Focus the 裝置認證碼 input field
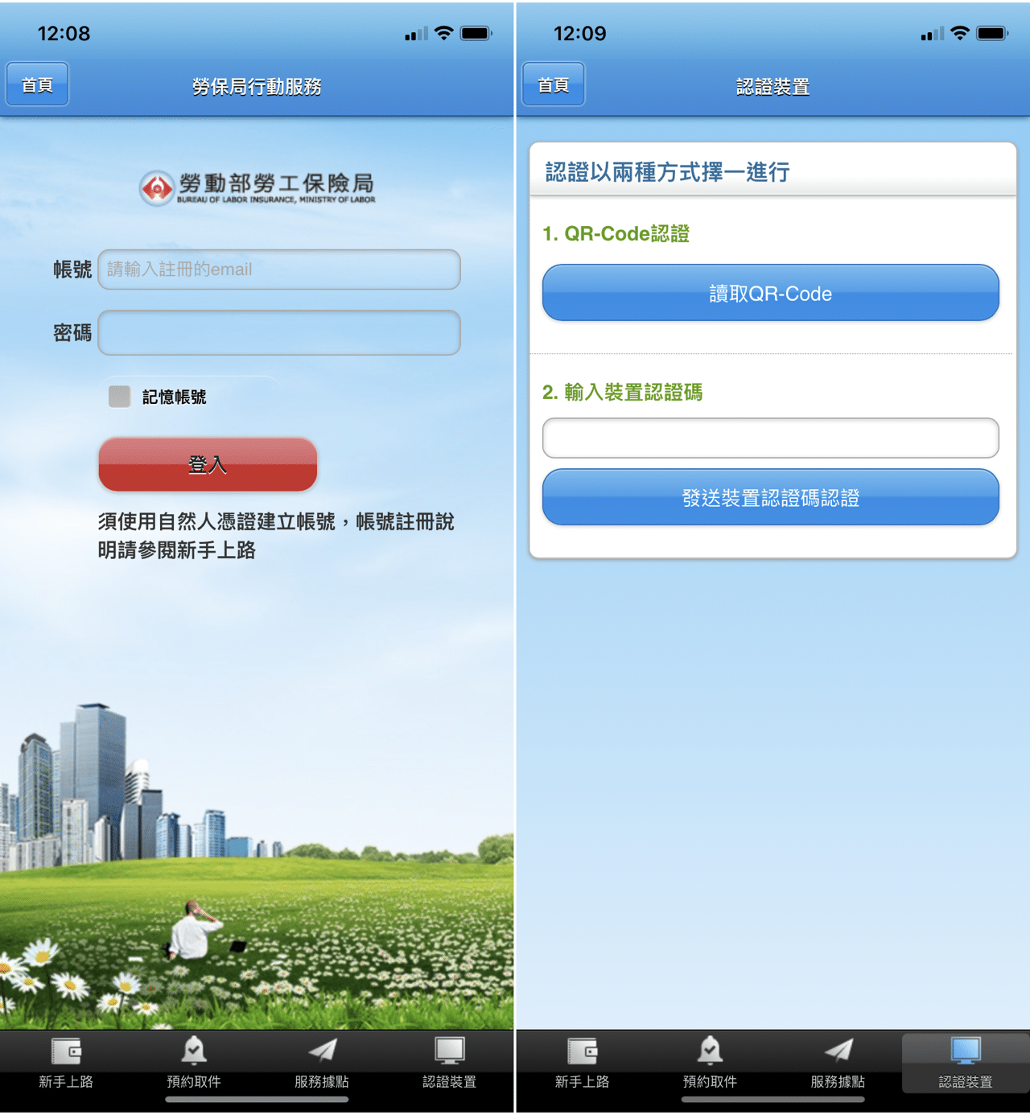This screenshot has width=1030, height=1115. [771, 438]
